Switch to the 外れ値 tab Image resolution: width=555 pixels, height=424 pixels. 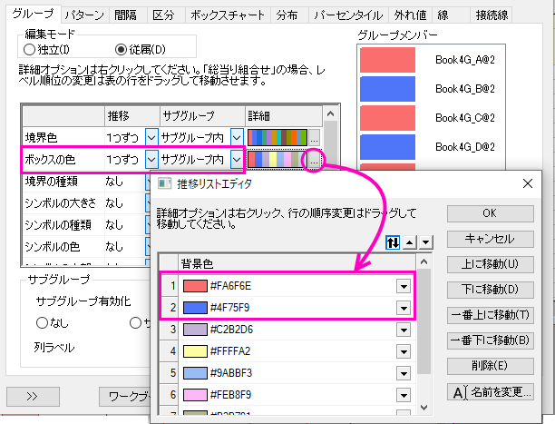(x=410, y=15)
